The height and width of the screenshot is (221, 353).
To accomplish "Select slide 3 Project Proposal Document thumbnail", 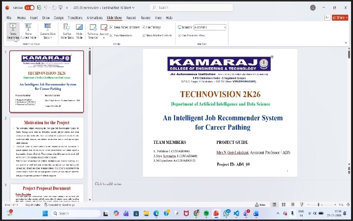I will pyautogui.click(x=47, y=193).
